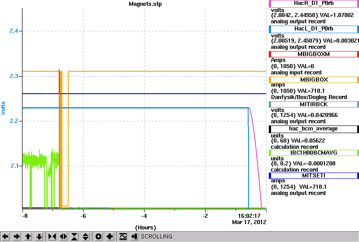The width and height of the screenshot is (359, 242).
Task: Click the -2 hours x-axis label
Action: (x=205, y=216)
